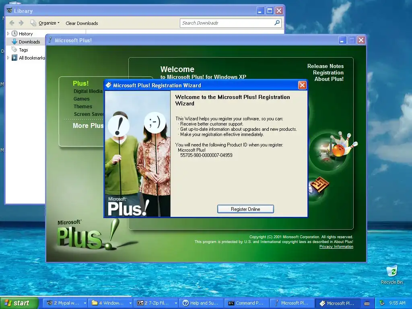Switch to Microsoft Plus! main window taskbar button
This screenshot has width=412, height=309.
pos(292,303)
